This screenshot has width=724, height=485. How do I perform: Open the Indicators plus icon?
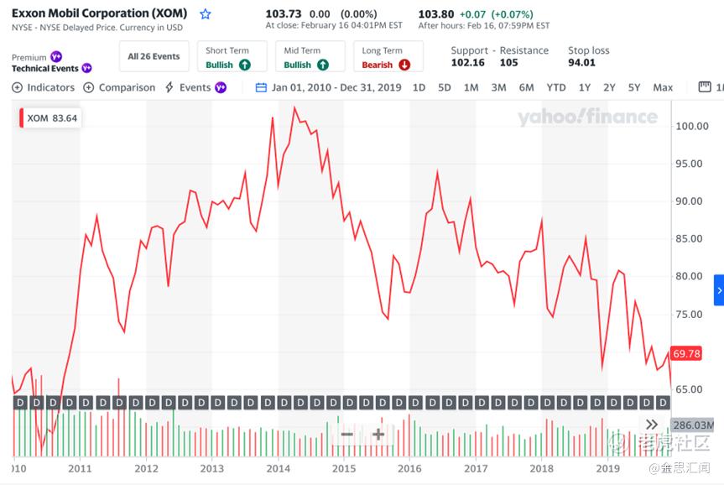click(x=17, y=88)
